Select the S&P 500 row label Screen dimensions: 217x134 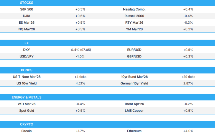point(27,9)
